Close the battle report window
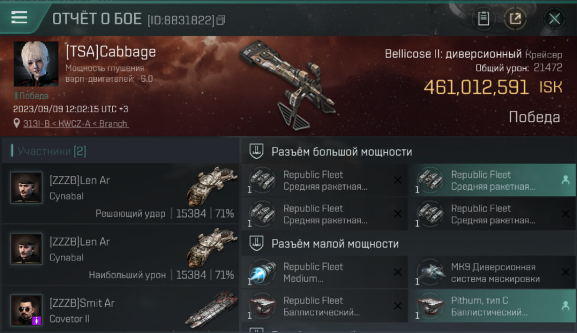This screenshot has height=333, width=577. click(x=554, y=19)
